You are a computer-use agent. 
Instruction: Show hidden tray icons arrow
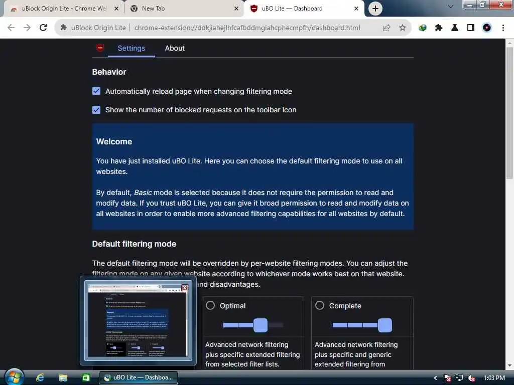pyautogui.click(x=435, y=378)
